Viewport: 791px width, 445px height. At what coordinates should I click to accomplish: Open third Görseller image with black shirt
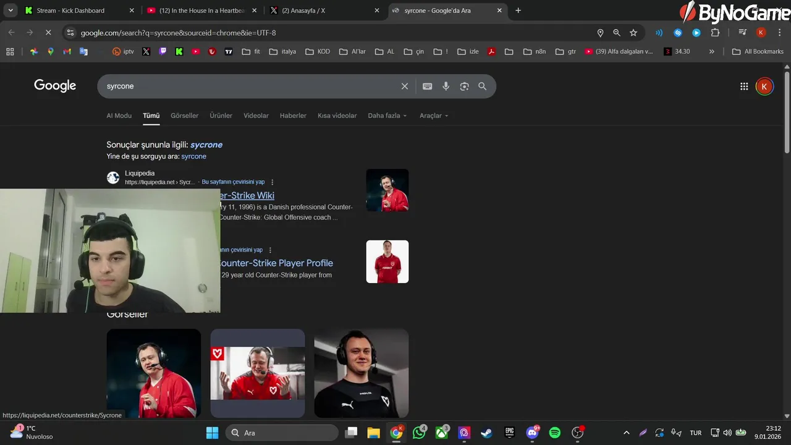tap(362, 373)
